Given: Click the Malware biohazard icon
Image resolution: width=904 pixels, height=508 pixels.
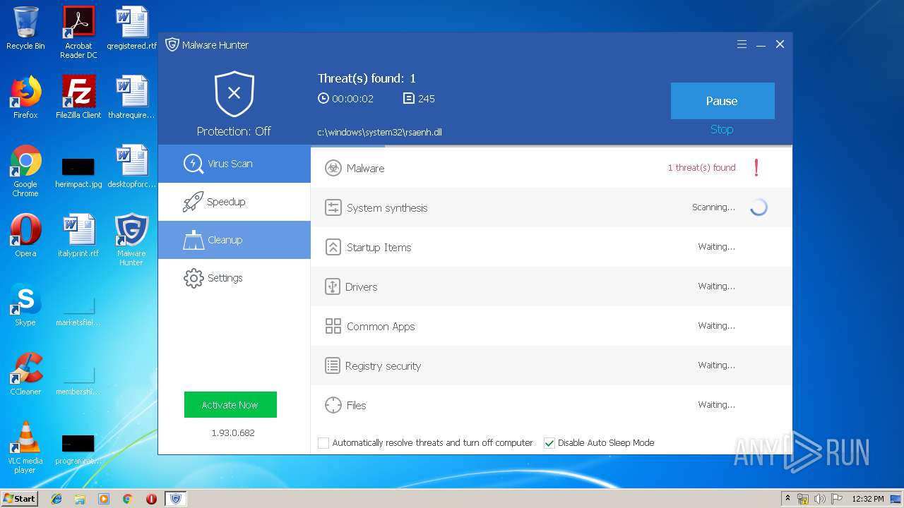Looking at the screenshot, I should coord(333,168).
